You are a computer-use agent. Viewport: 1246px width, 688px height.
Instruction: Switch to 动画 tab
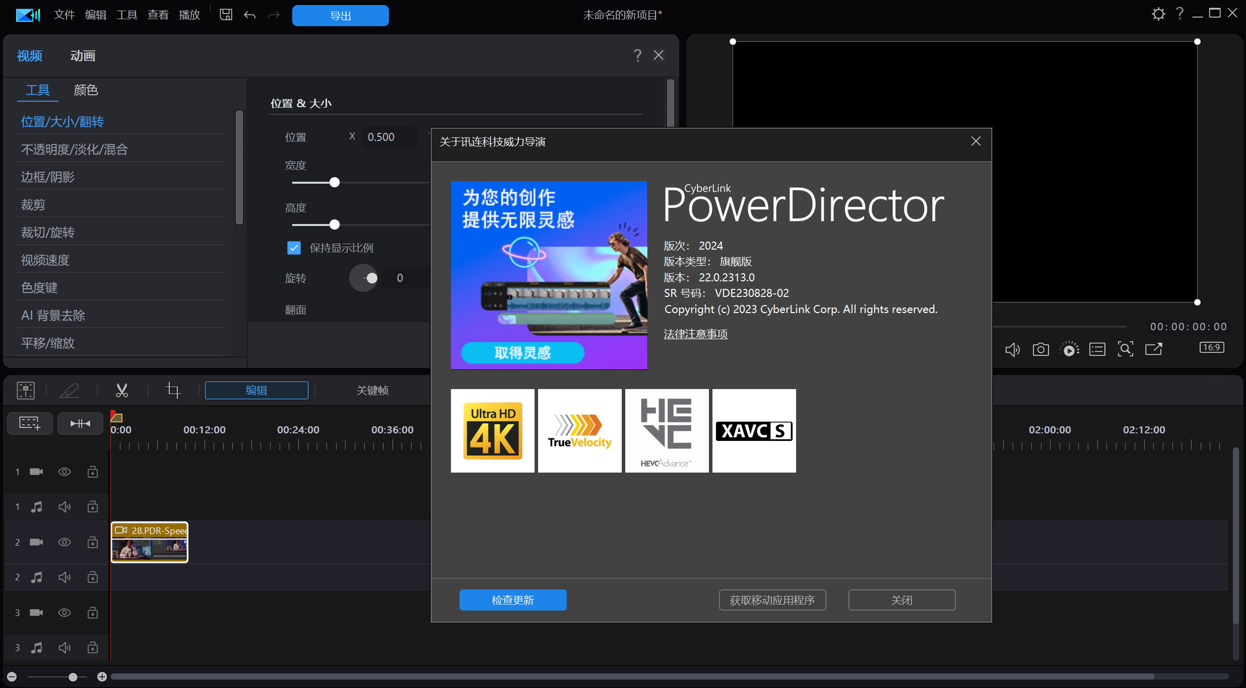83,56
